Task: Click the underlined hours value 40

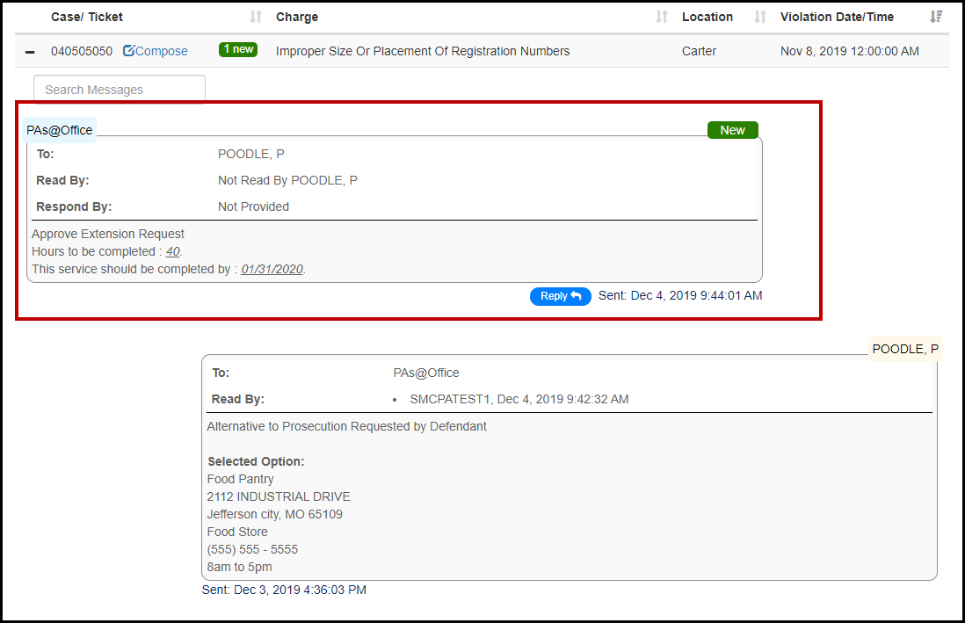Action: 173,251
